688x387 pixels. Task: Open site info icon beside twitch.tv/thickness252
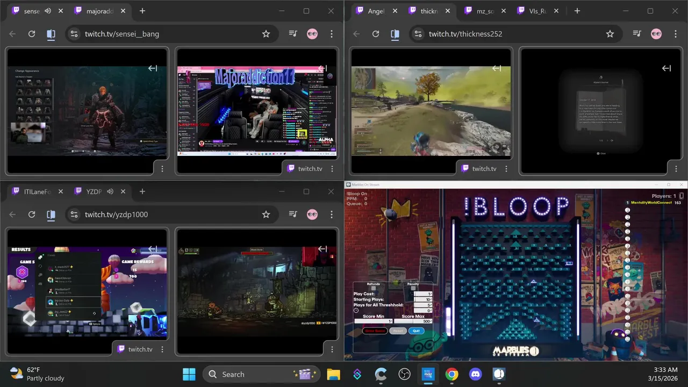click(x=419, y=34)
